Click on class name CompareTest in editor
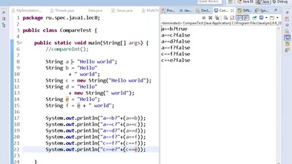 (76, 31)
